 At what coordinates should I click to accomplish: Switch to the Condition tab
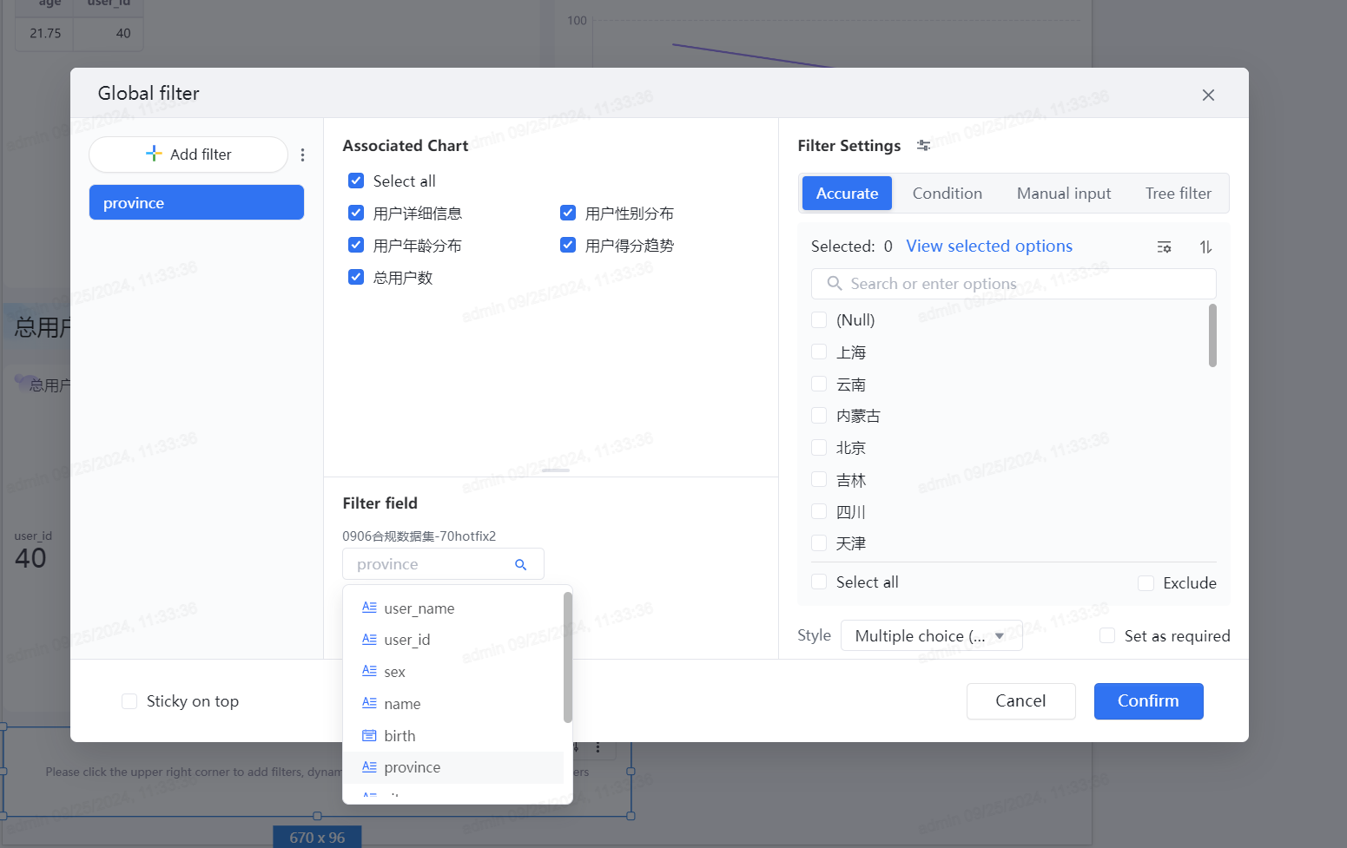[x=948, y=194]
